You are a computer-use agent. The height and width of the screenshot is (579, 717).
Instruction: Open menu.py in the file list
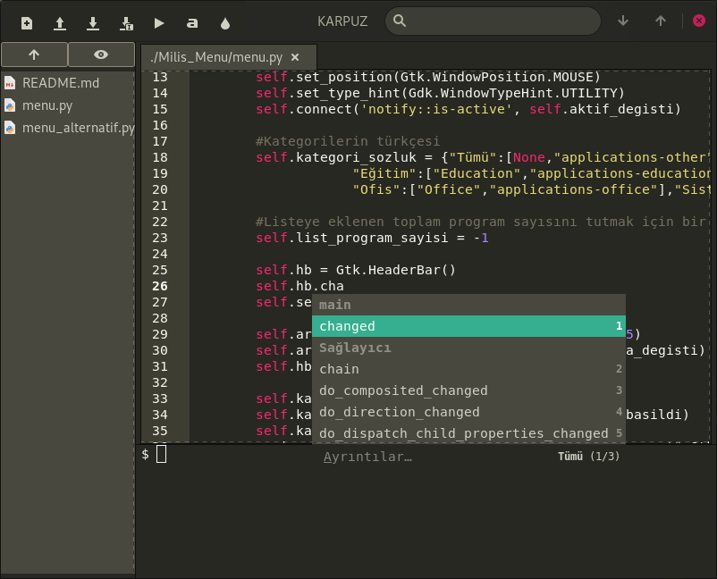point(47,105)
